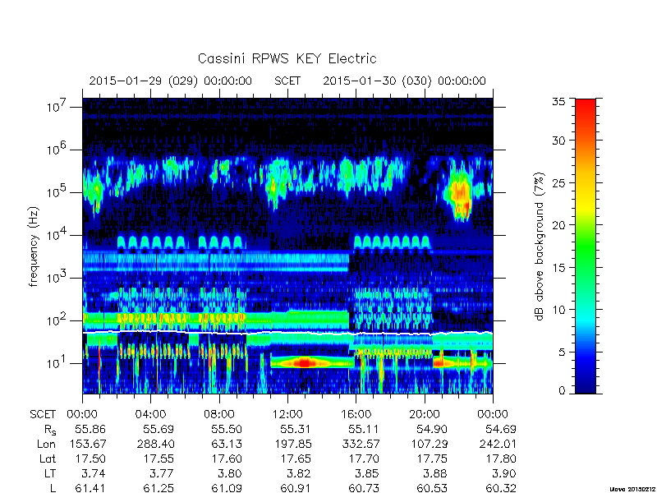
Task: Click the Lat value '17.80'
Action: click(x=501, y=458)
